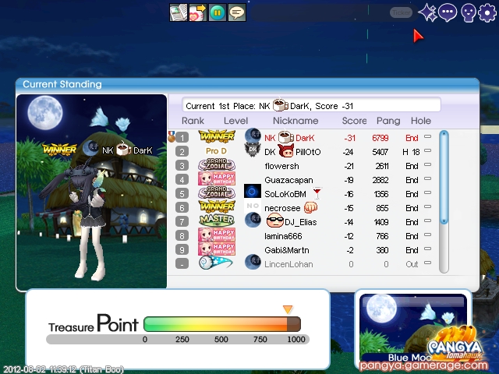Click the 'Pro D' level text
Image resolution: width=499 pixels, height=374 pixels.
(216, 150)
